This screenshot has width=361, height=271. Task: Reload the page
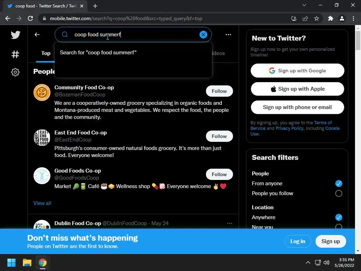(x=30, y=18)
